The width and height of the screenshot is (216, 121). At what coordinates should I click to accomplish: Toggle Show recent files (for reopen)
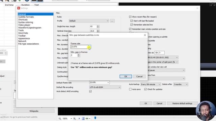tap(130, 17)
